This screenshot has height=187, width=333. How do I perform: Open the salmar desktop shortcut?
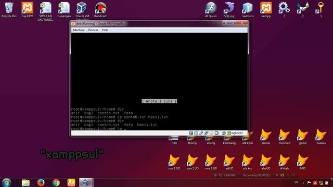[266, 137]
